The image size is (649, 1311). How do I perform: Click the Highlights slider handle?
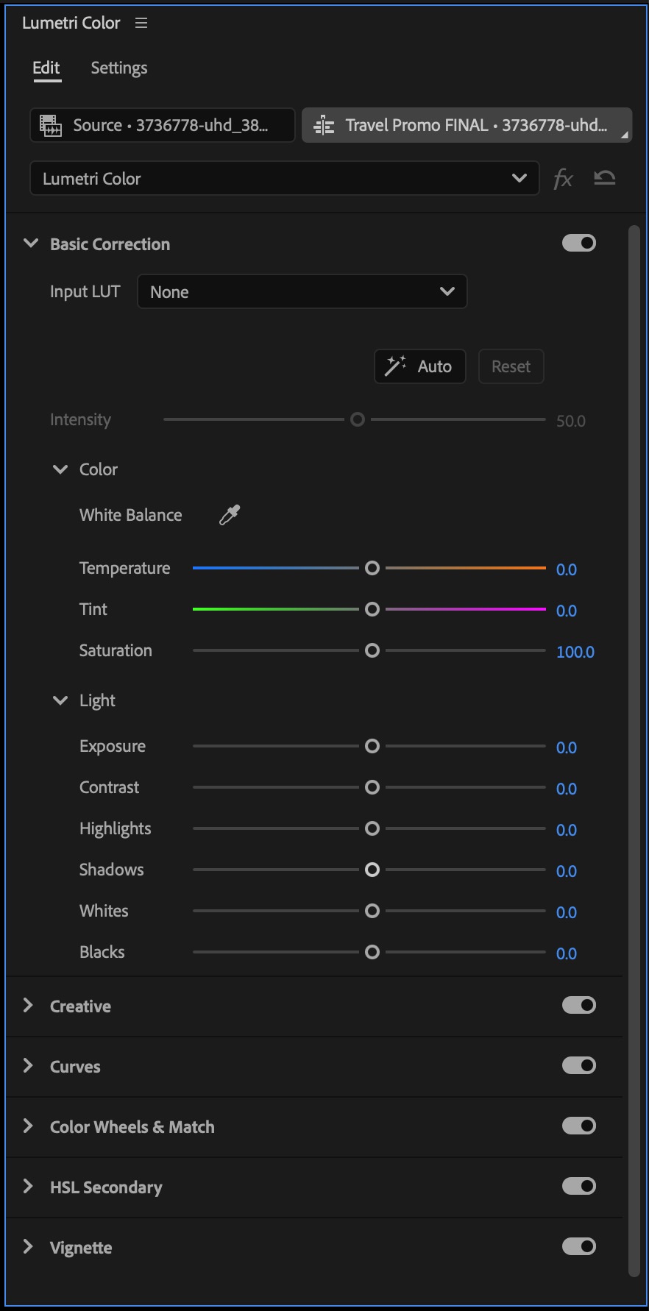(x=372, y=828)
